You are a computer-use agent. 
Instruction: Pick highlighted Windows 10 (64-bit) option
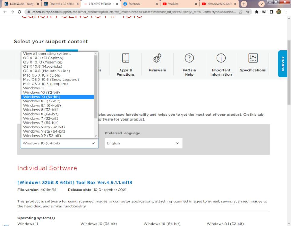(58, 97)
